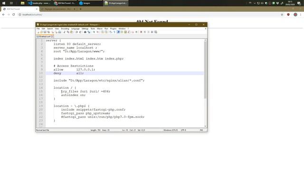The image size is (304, 171).
Task: Toggle Show All Characters in toolbar
Action: coord(114,32)
